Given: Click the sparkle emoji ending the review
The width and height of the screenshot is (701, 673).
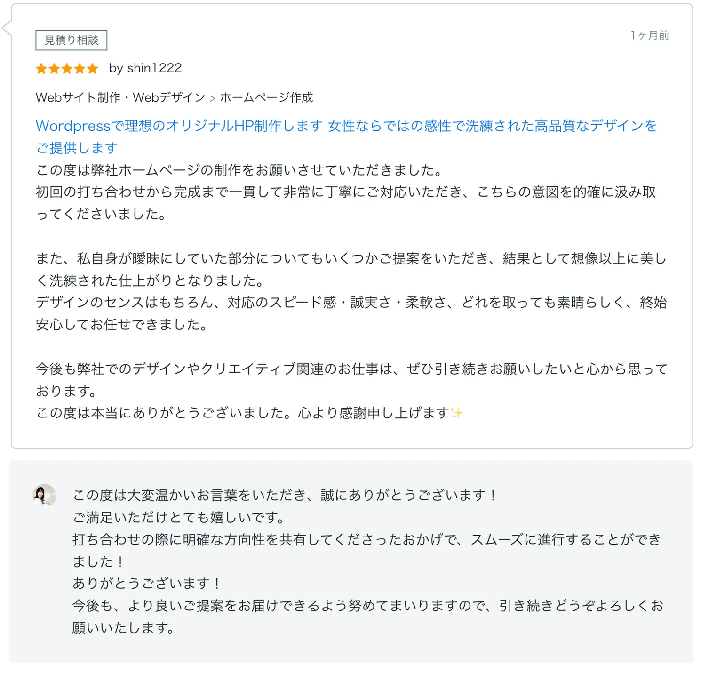Looking at the screenshot, I should (x=456, y=413).
